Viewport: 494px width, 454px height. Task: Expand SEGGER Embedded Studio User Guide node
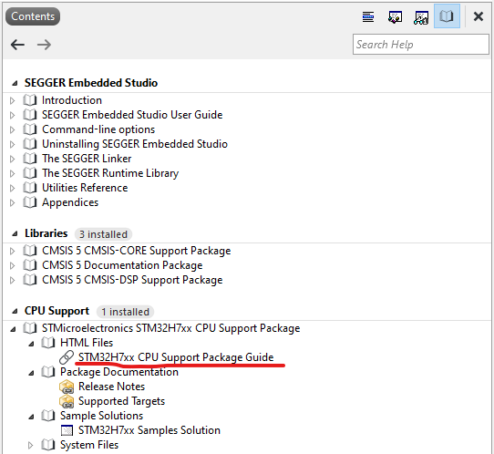point(12,115)
